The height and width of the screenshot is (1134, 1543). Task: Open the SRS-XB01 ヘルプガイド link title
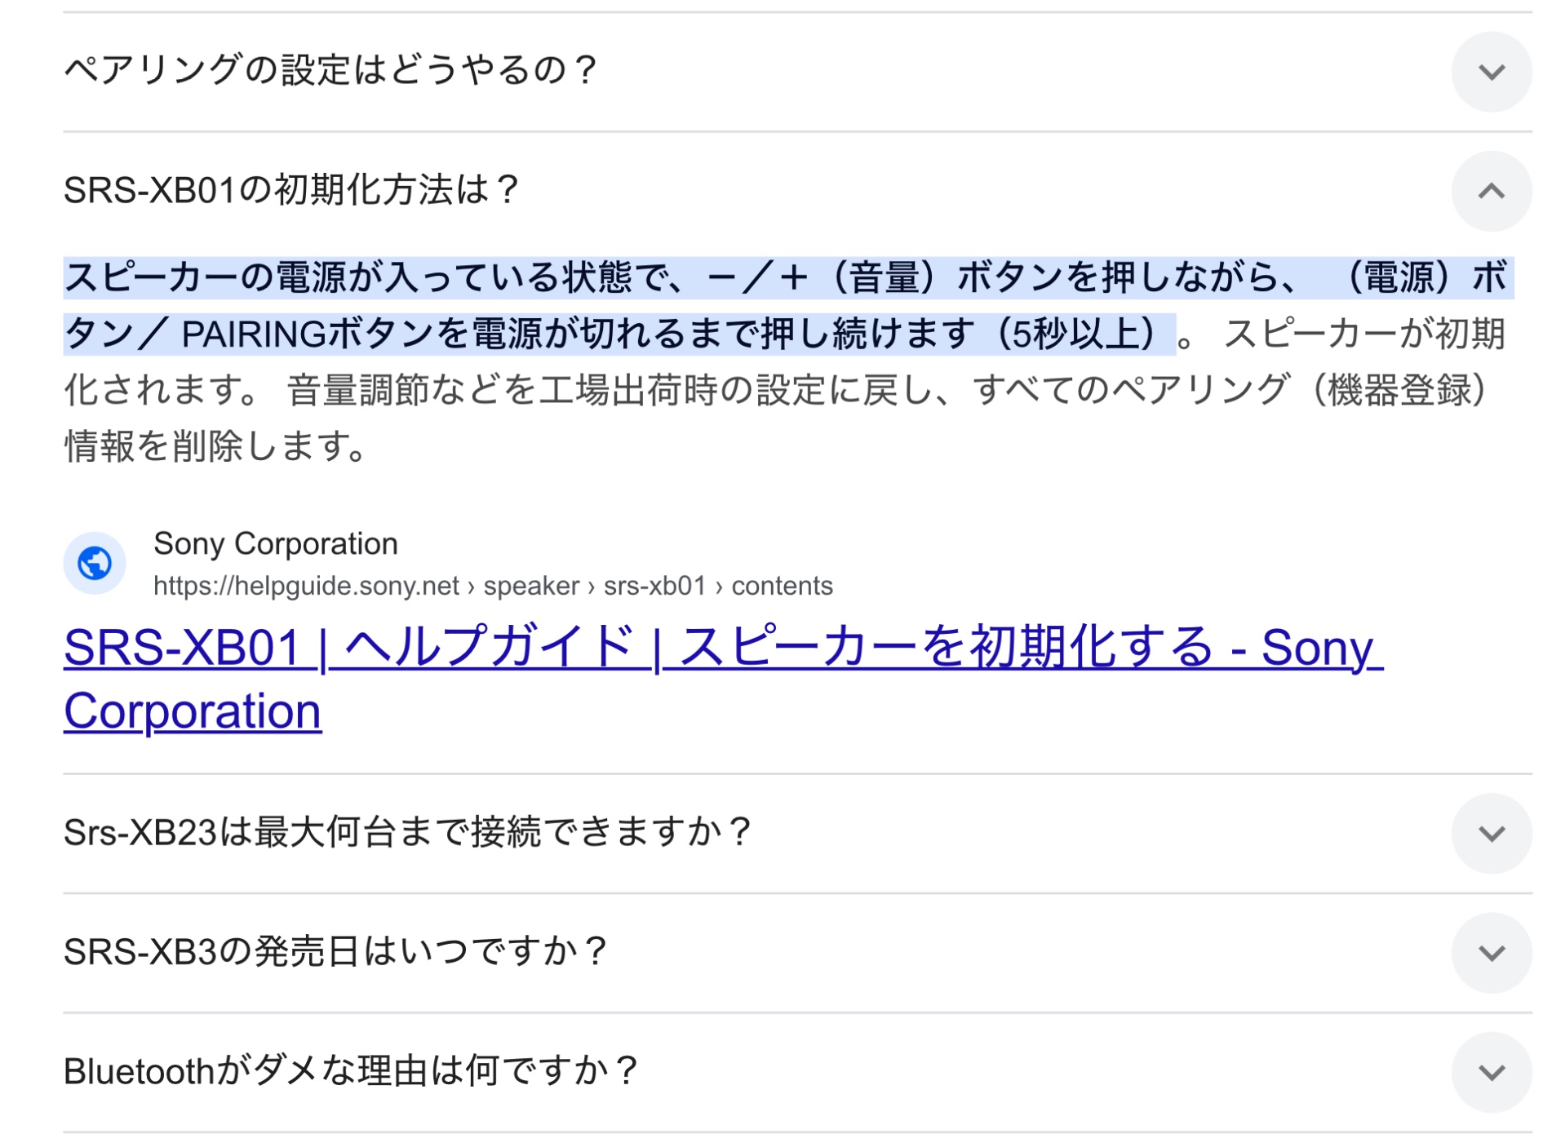721,649
